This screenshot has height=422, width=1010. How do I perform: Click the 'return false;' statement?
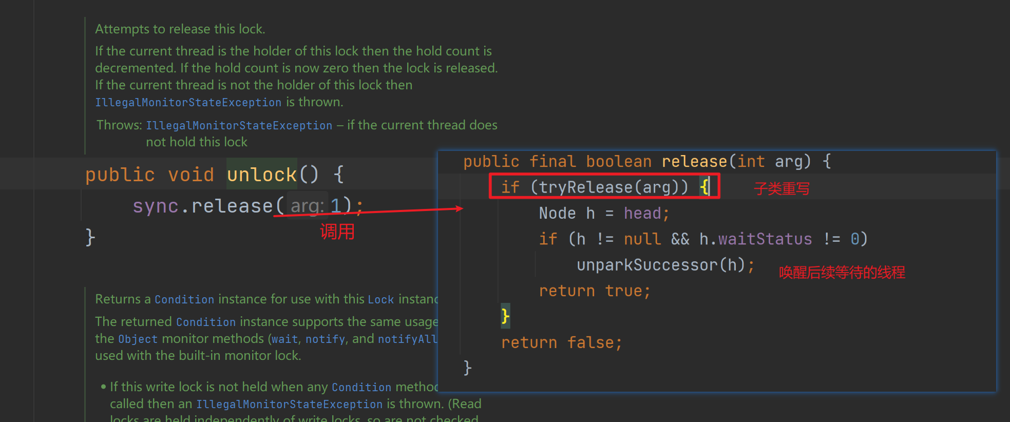(x=562, y=342)
